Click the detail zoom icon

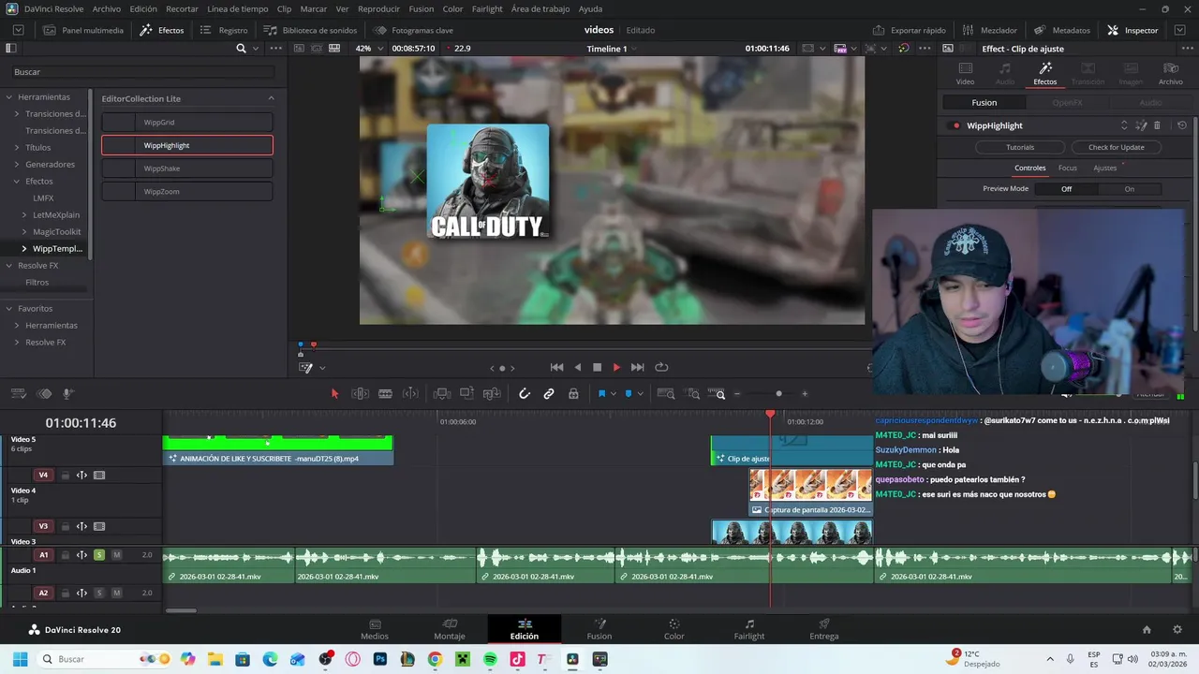692,394
